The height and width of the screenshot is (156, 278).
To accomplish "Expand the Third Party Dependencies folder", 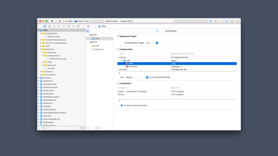I will point(41,43).
